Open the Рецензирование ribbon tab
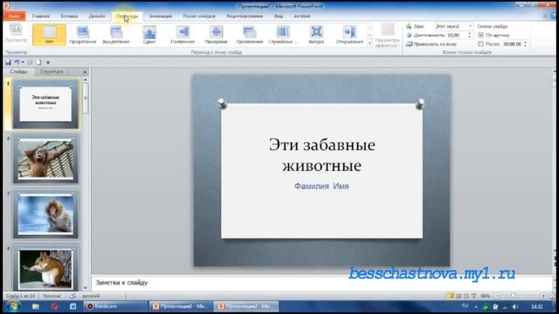Image resolution: width=559 pixels, height=314 pixels. [245, 16]
